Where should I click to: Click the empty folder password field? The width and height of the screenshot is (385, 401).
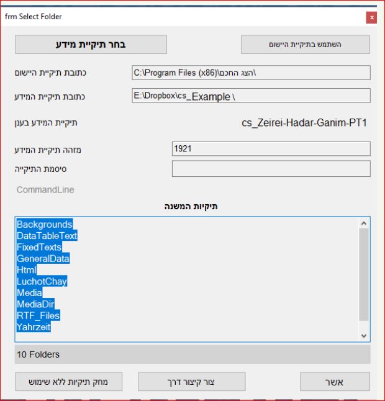271,168
